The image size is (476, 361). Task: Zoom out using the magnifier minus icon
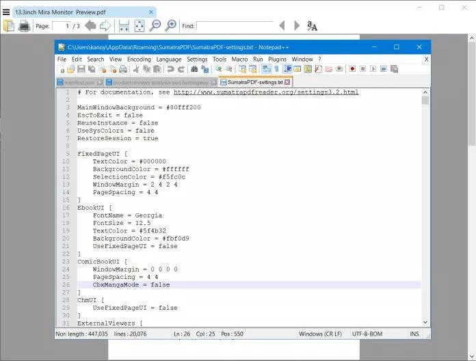(155, 26)
